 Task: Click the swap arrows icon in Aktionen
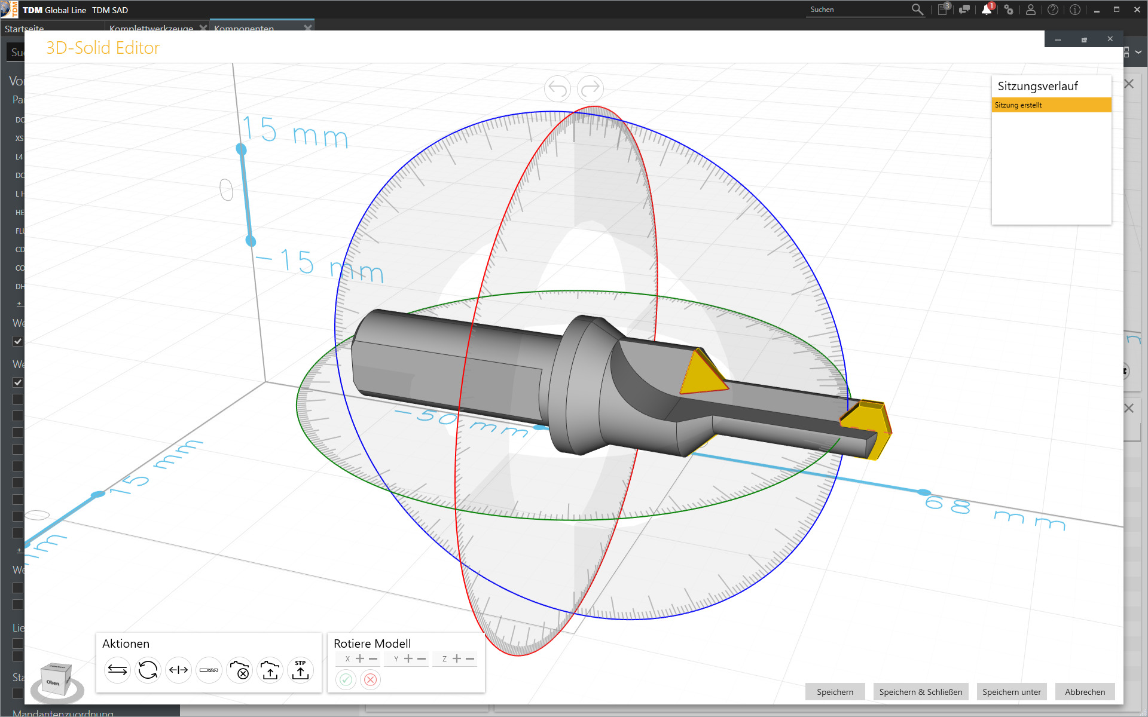pos(117,670)
